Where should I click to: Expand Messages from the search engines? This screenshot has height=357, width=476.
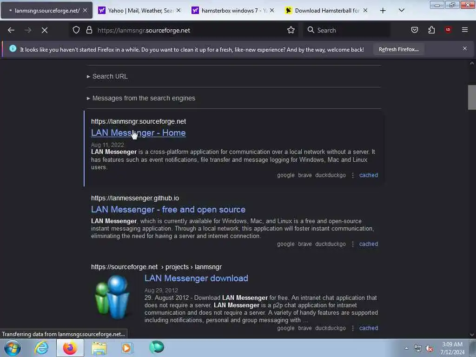(x=141, y=98)
